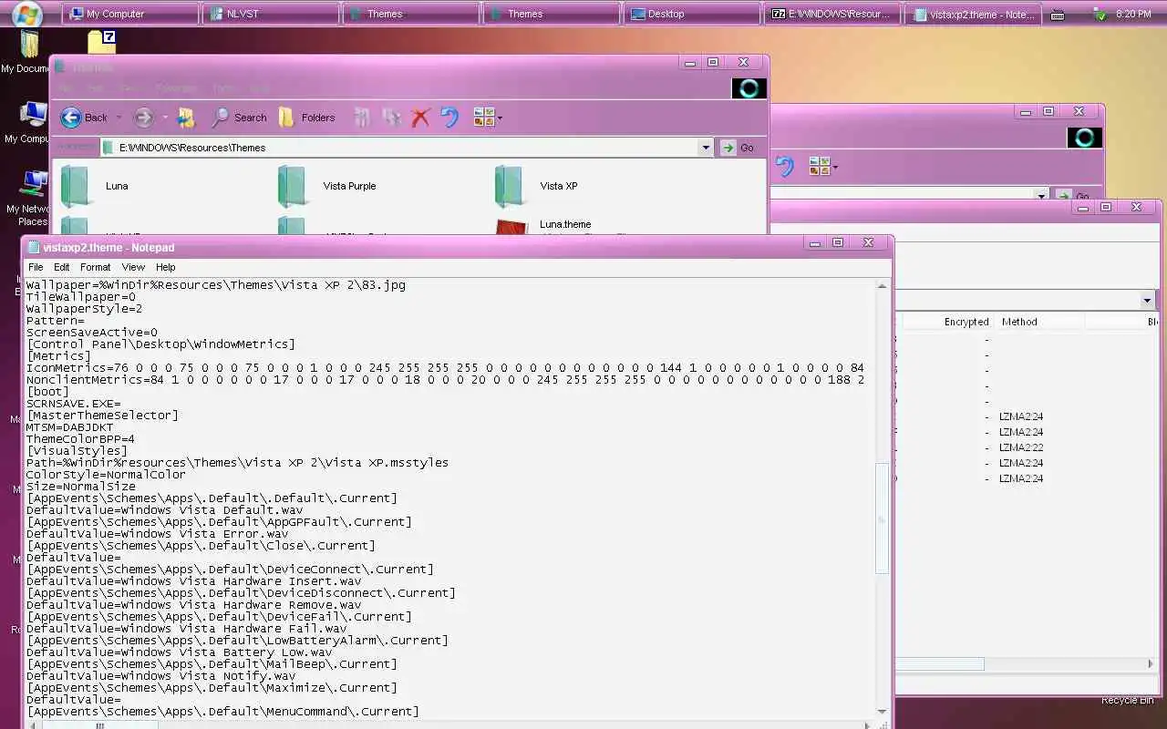Screen dimensions: 1167x729
Task: Expand the Back history dropdown arrow
Action: click(119, 118)
